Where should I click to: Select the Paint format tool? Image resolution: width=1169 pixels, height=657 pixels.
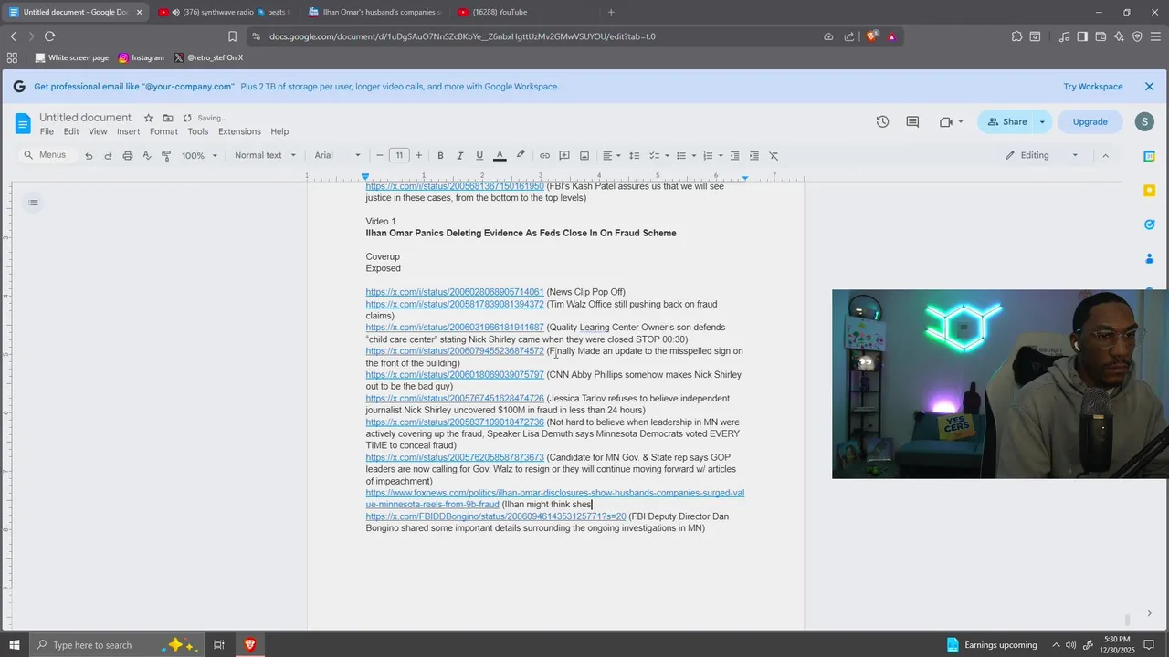coord(166,156)
